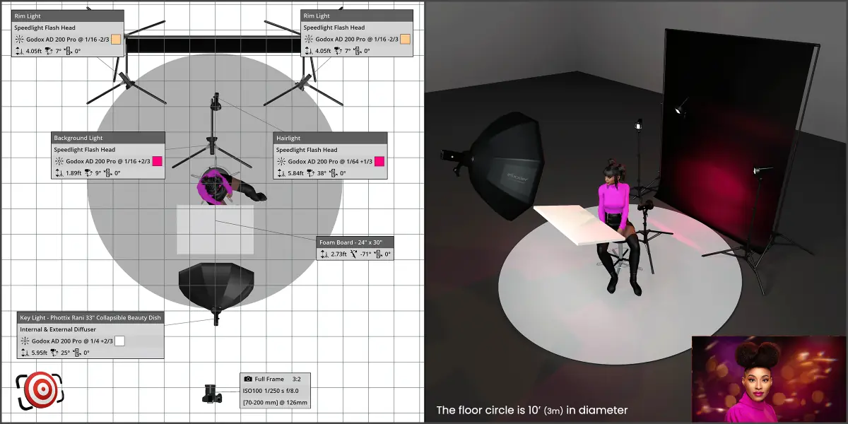848x424 pixels.
Task: Click the height icon next to 1.89ft
Action: [x=59, y=173]
